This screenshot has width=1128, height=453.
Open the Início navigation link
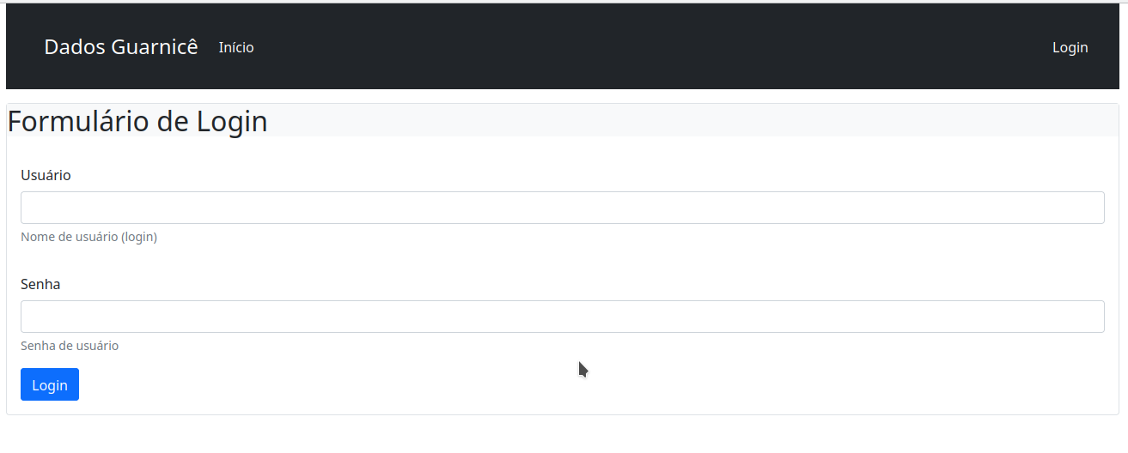[x=236, y=47]
